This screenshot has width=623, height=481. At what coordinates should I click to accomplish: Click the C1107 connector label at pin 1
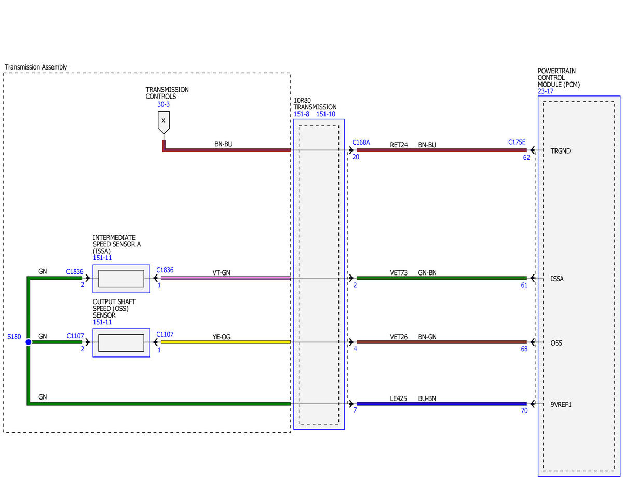click(x=165, y=335)
